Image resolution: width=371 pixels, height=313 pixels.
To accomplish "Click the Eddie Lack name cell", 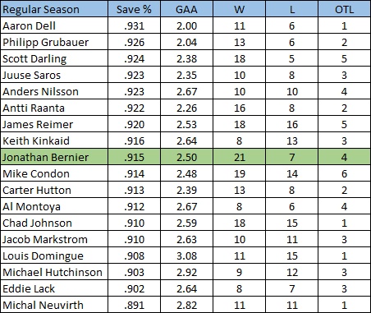I will point(54,288).
